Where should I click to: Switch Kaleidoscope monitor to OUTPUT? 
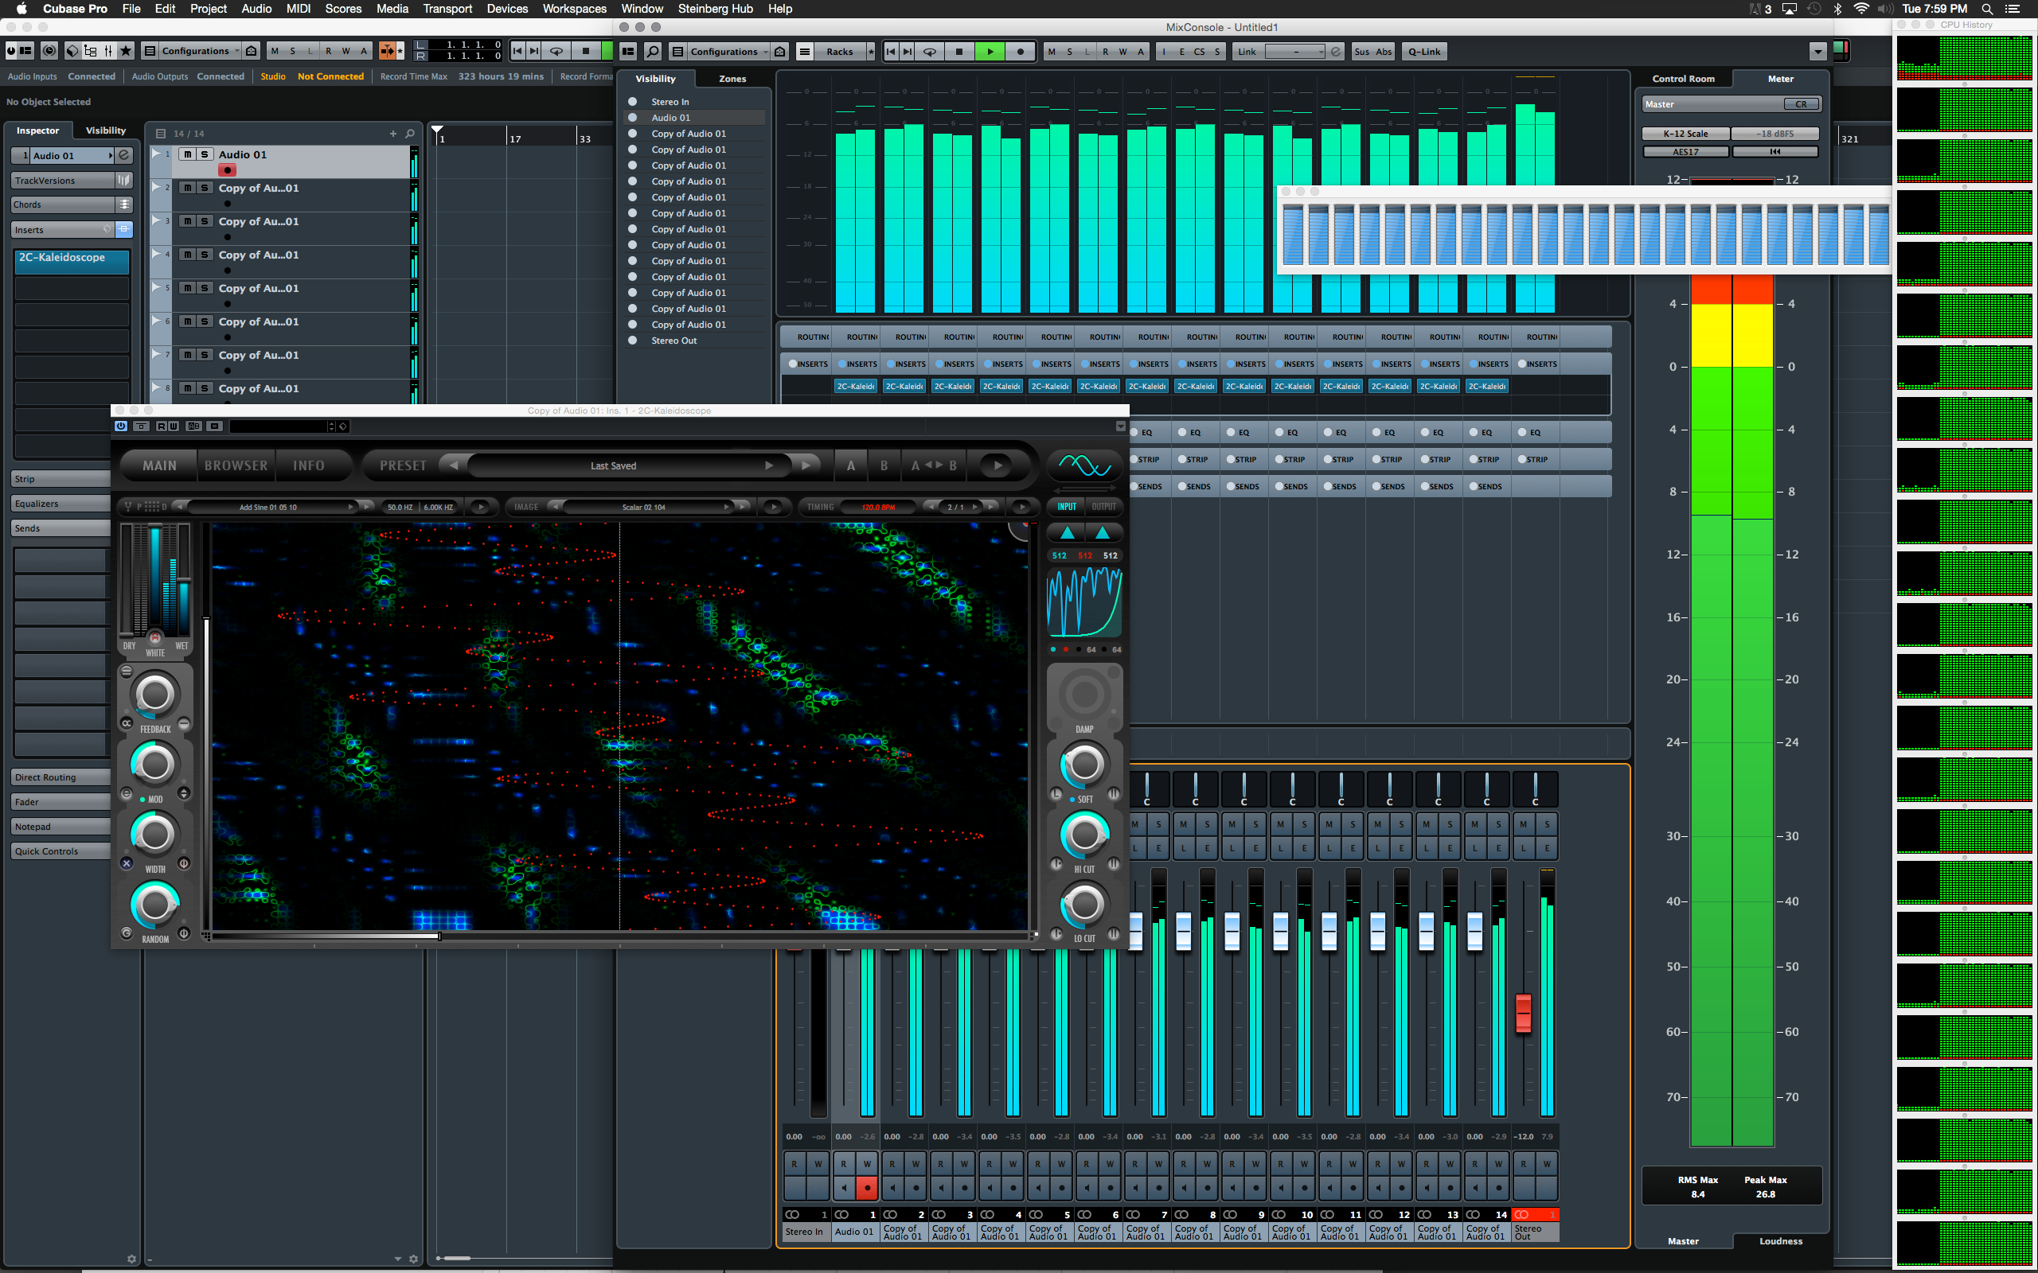(x=1103, y=507)
